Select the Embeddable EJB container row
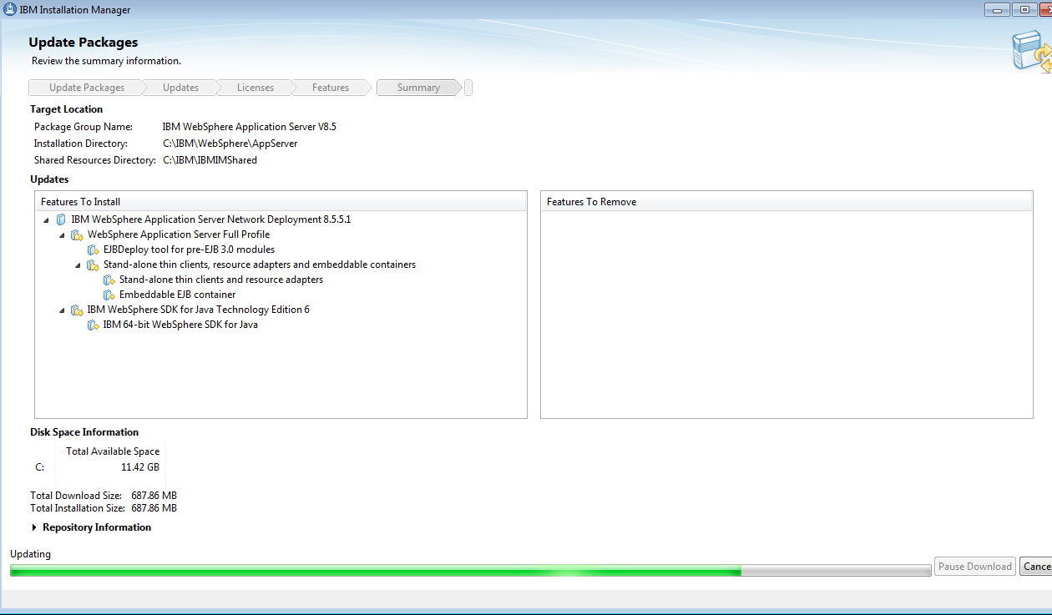This screenshot has height=615, width=1052. 177,295
